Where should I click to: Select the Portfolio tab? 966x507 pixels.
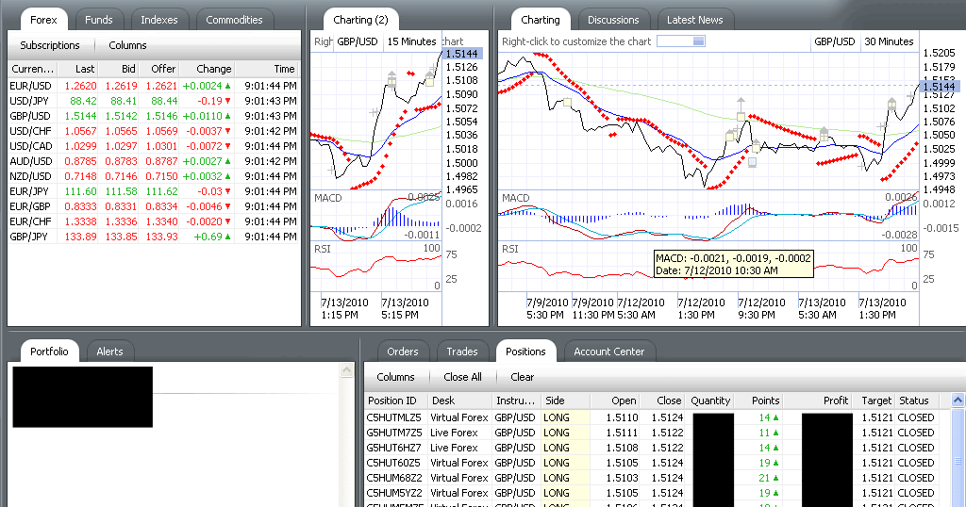[49, 352]
